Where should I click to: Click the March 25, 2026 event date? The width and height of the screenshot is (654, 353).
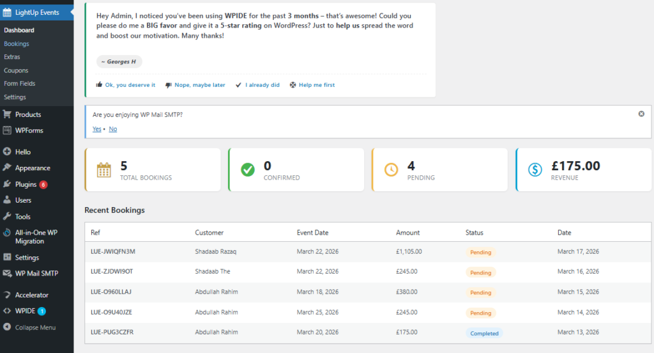click(317, 312)
